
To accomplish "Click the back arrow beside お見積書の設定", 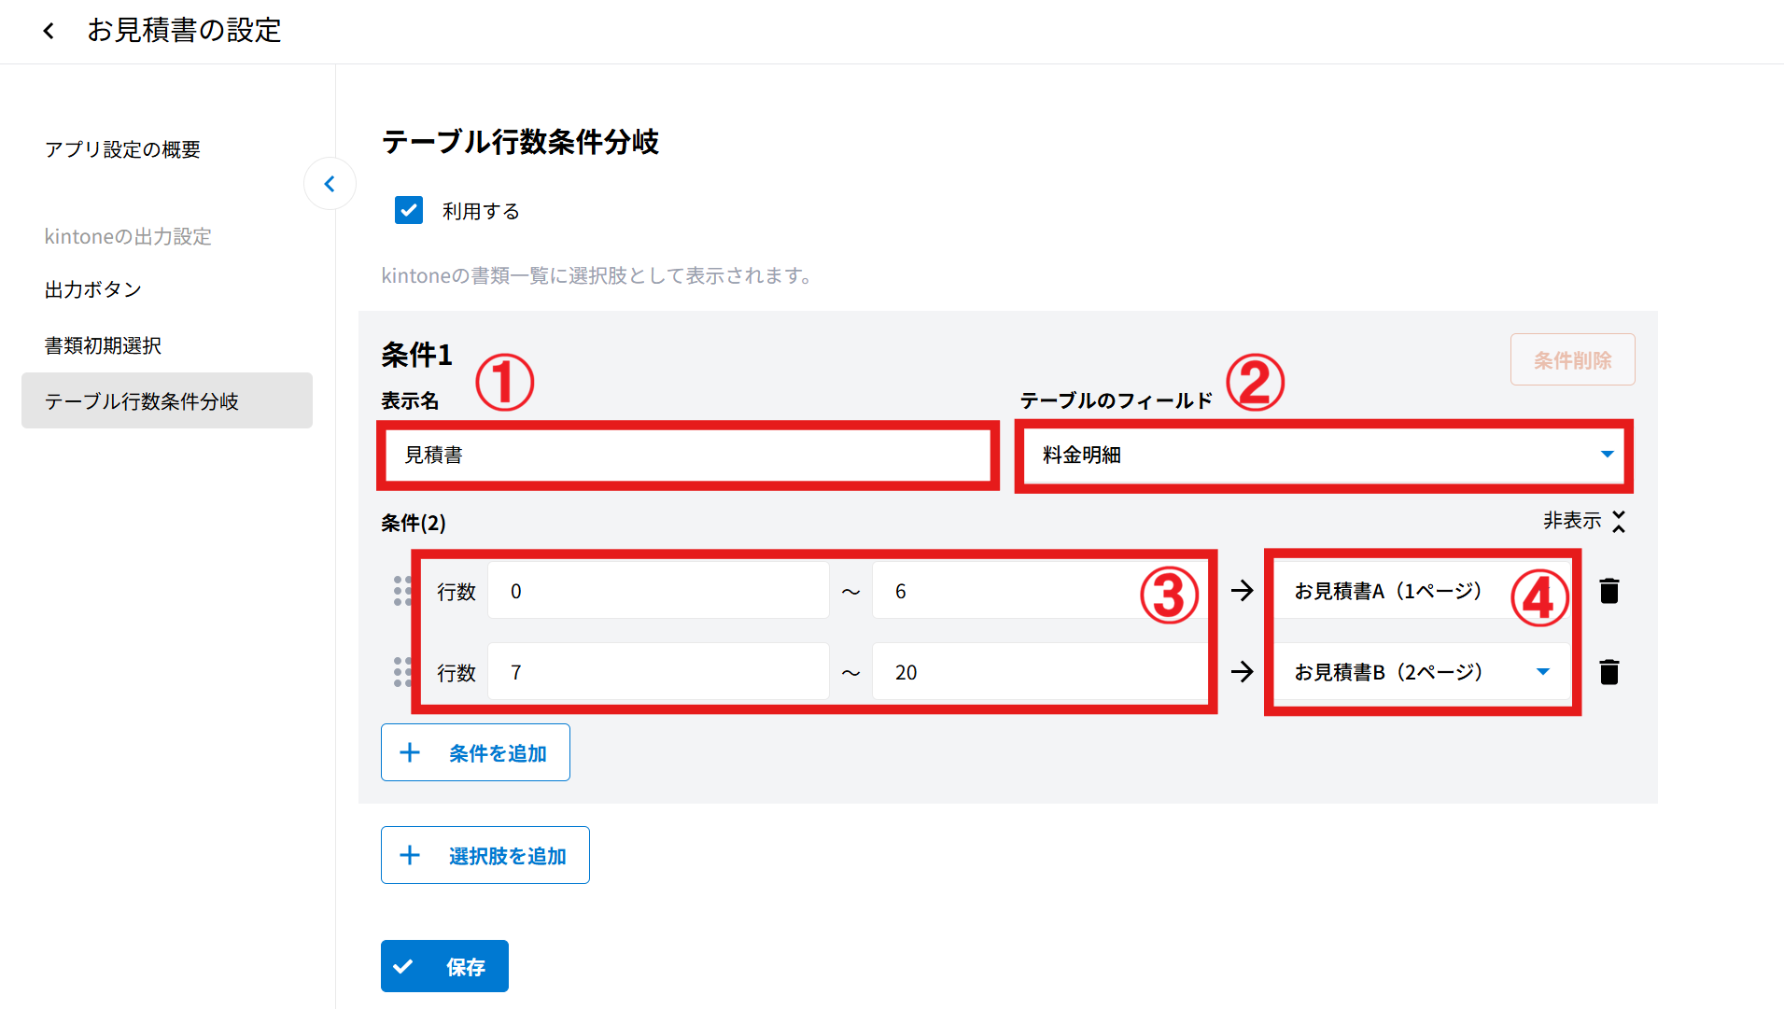I will pyautogui.click(x=49, y=31).
